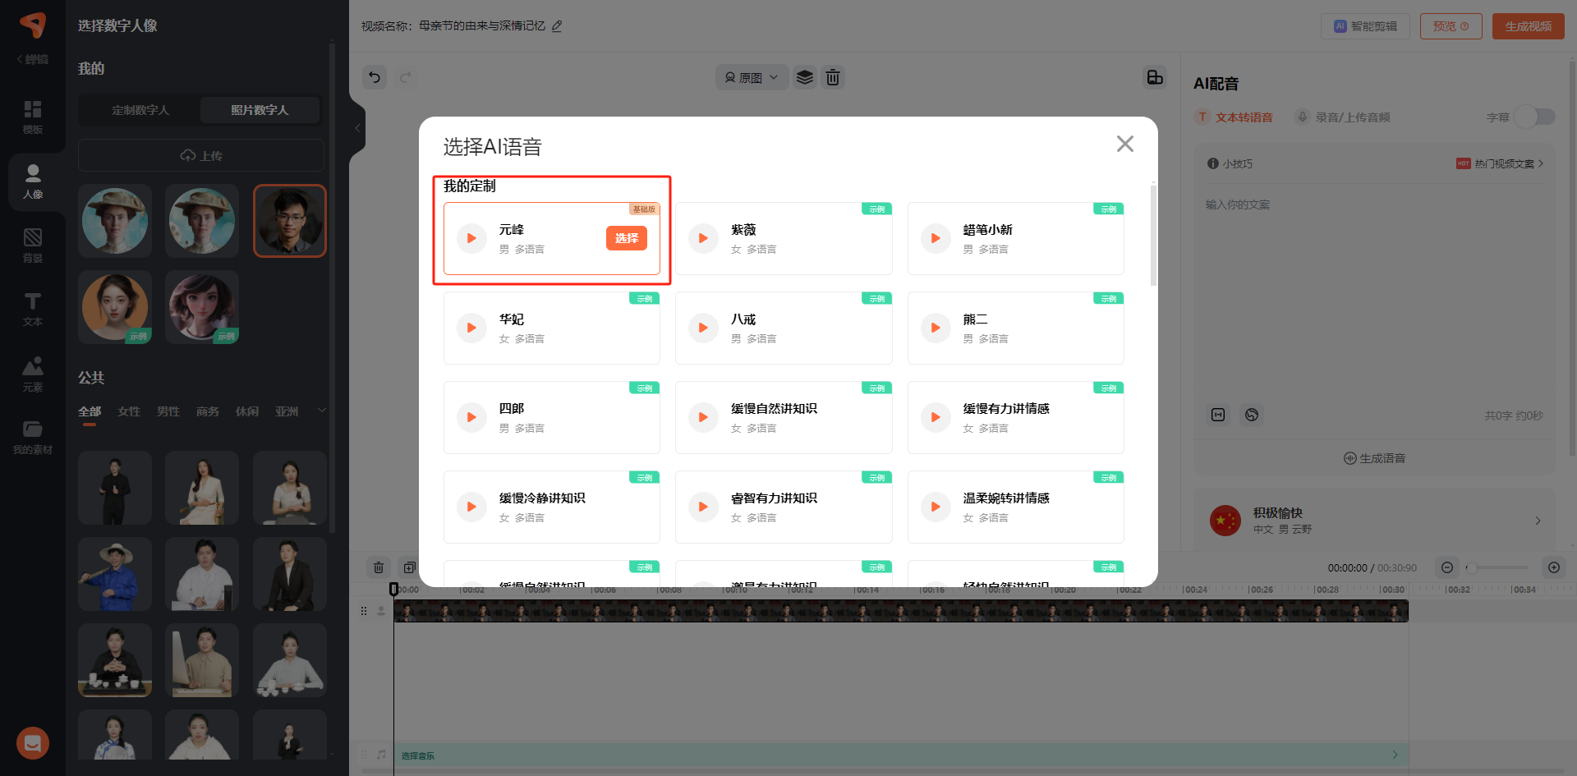Click the 智能剪辑 button
1577x776 pixels.
(x=1365, y=26)
